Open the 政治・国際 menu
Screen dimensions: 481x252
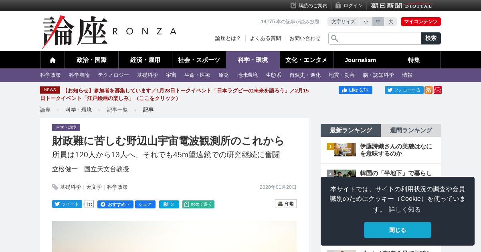click(91, 60)
